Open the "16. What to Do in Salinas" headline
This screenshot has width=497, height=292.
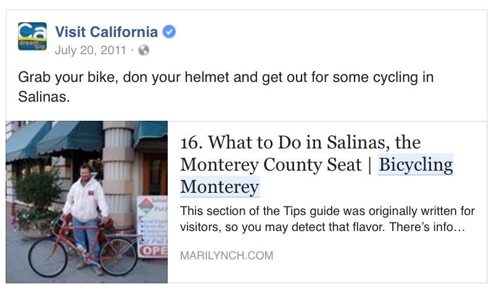[x=300, y=144]
